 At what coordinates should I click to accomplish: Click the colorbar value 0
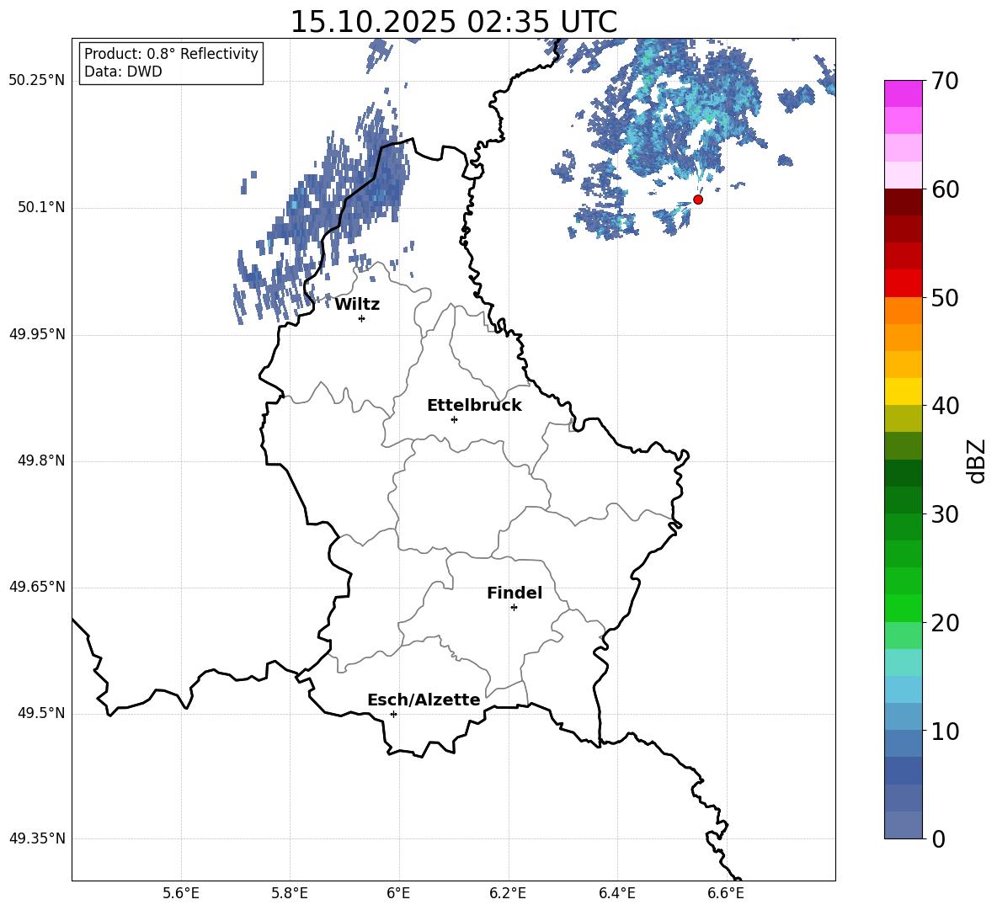click(938, 838)
